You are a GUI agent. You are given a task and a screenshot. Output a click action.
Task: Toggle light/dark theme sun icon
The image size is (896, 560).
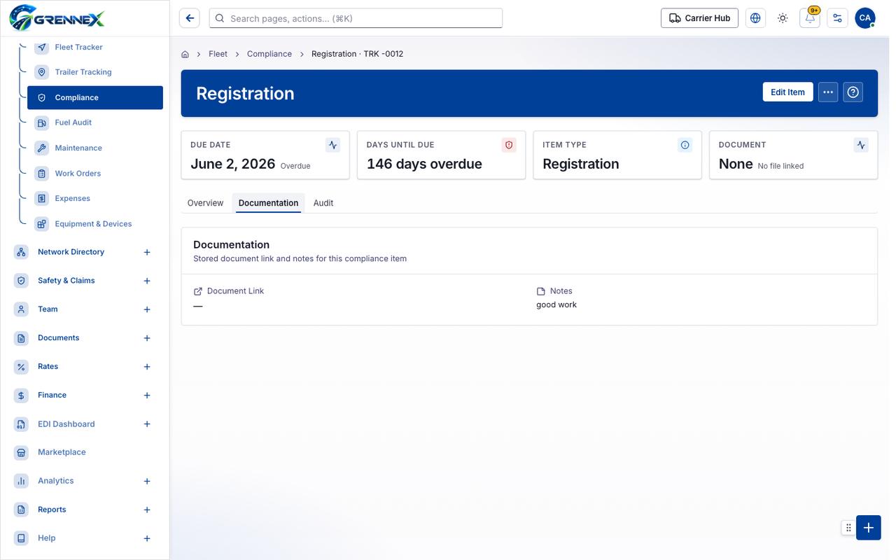pos(783,18)
